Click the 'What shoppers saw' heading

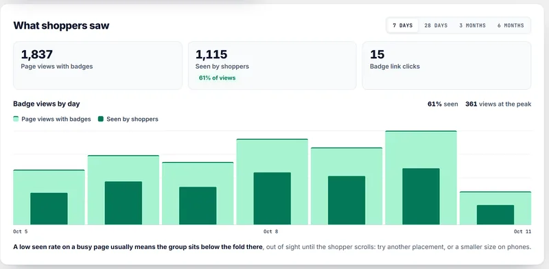(61, 25)
